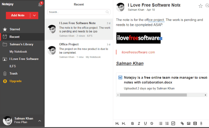Click the scrollbar right arrow
This screenshot has width=209, height=128.
pyautogui.click(x=206, y=95)
